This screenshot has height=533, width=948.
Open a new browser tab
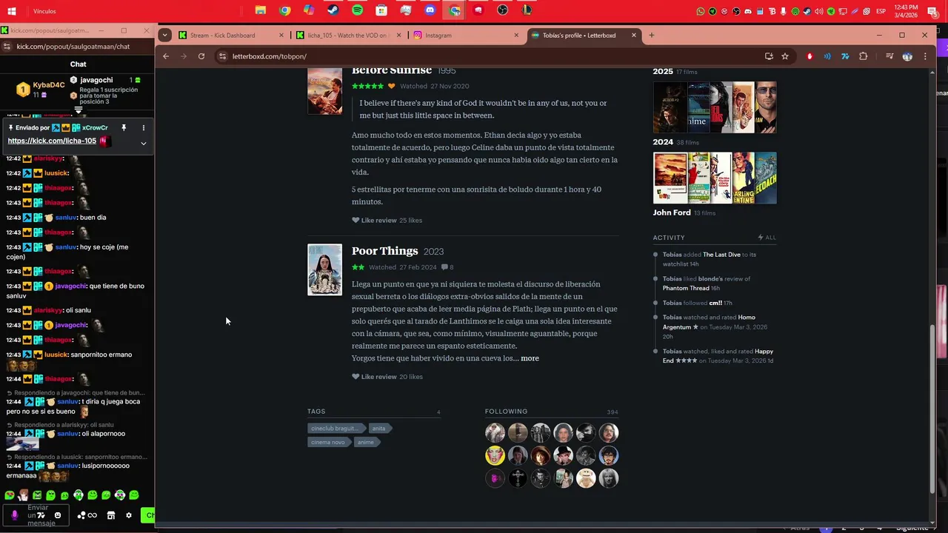pos(652,35)
